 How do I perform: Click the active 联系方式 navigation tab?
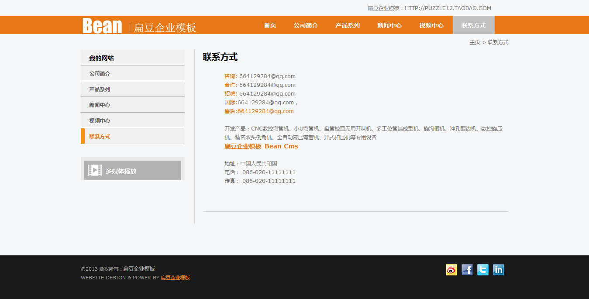tap(473, 25)
